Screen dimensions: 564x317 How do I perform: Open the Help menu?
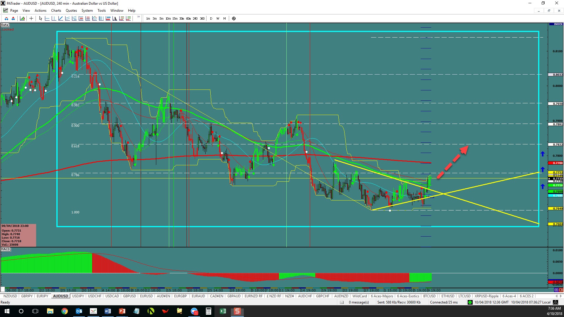[132, 11]
